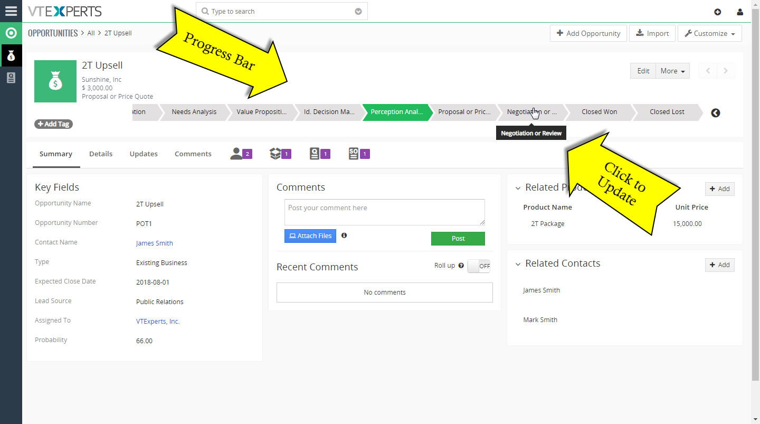760x424 pixels.
Task: Click the Add Tag button
Action: click(x=53, y=124)
